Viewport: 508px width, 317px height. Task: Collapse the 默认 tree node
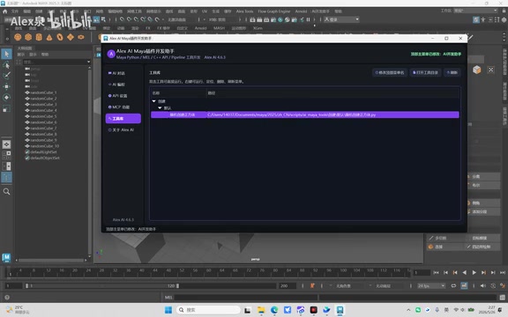(x=160, y=107)
